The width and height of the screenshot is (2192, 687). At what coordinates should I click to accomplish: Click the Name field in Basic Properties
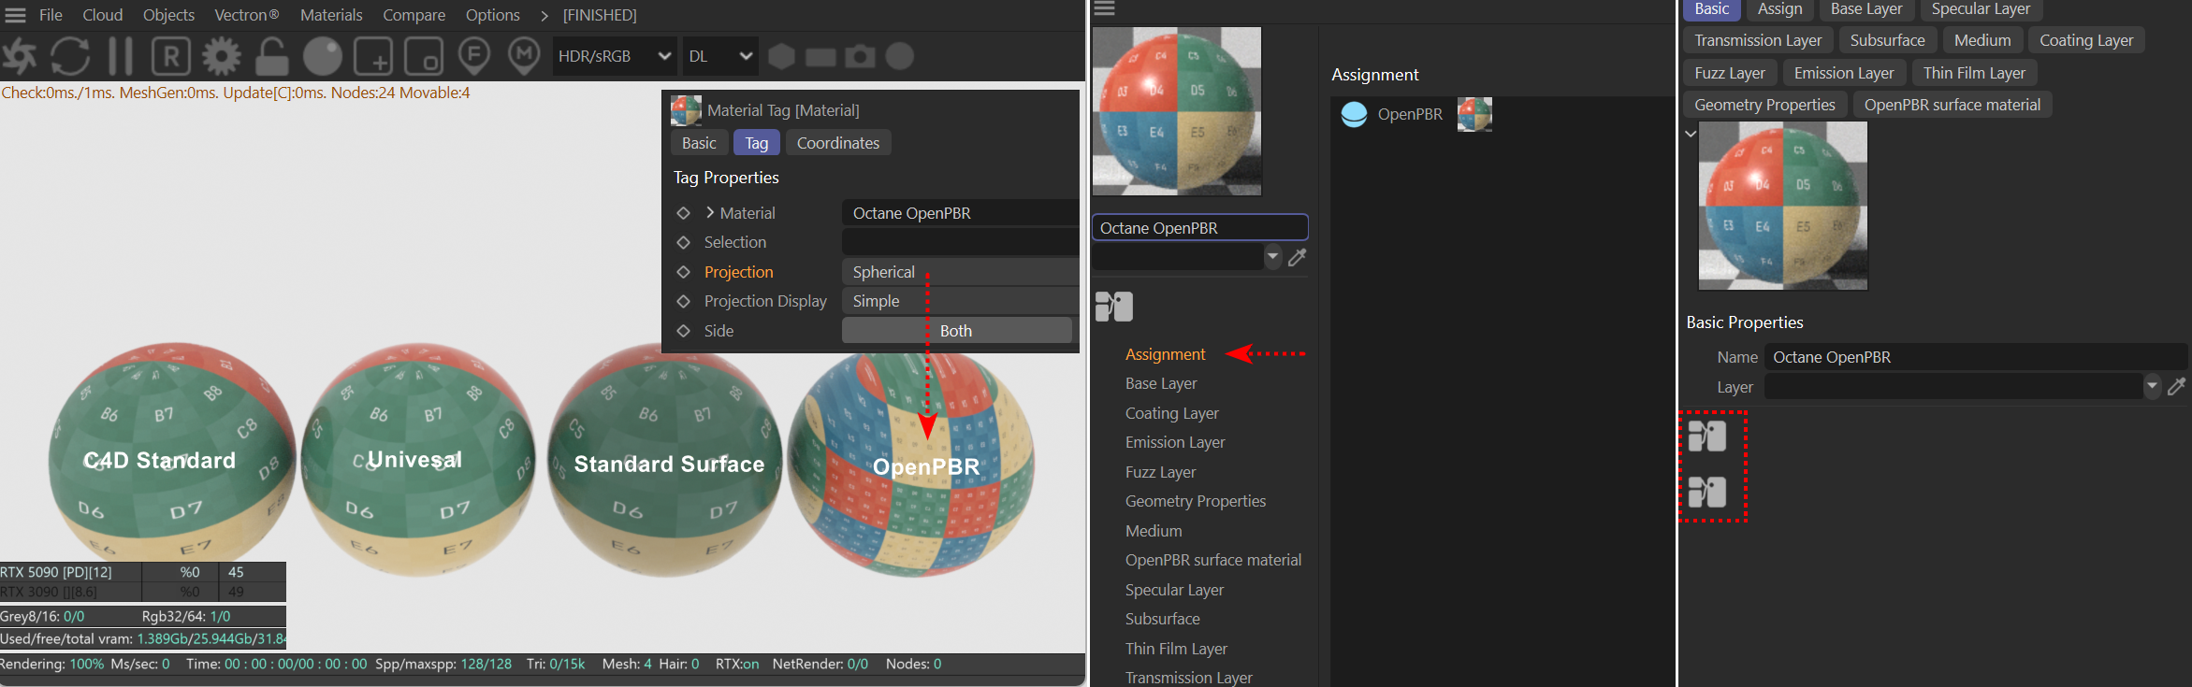coord(1976,357)
